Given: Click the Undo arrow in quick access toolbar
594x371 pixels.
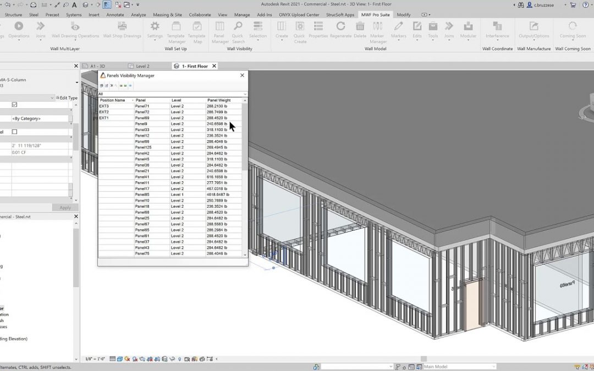Looking at the screenshot, I should pos(7,4).
